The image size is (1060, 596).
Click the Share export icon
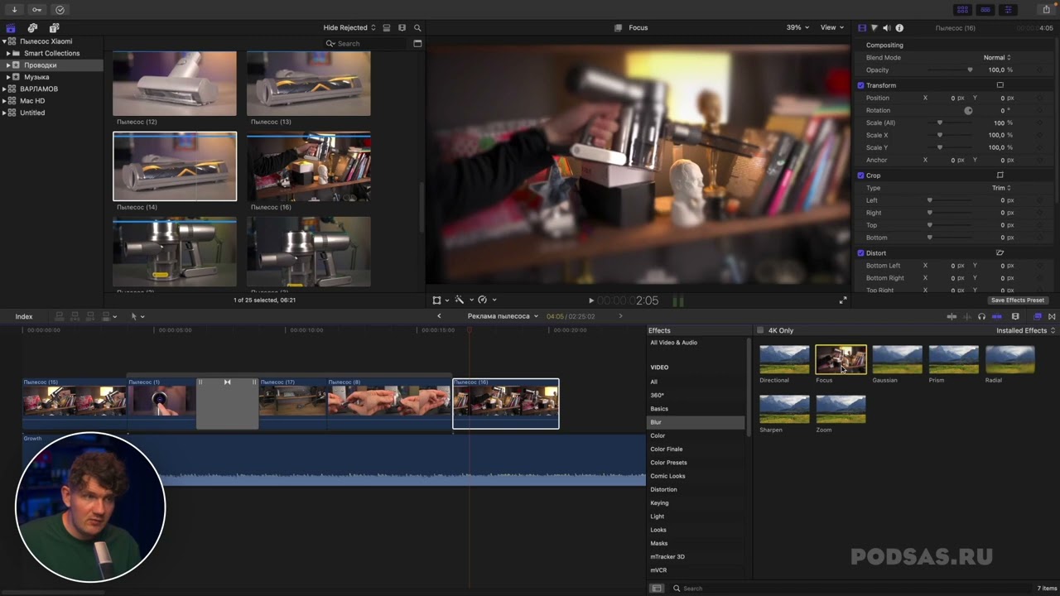(1047, 10)
